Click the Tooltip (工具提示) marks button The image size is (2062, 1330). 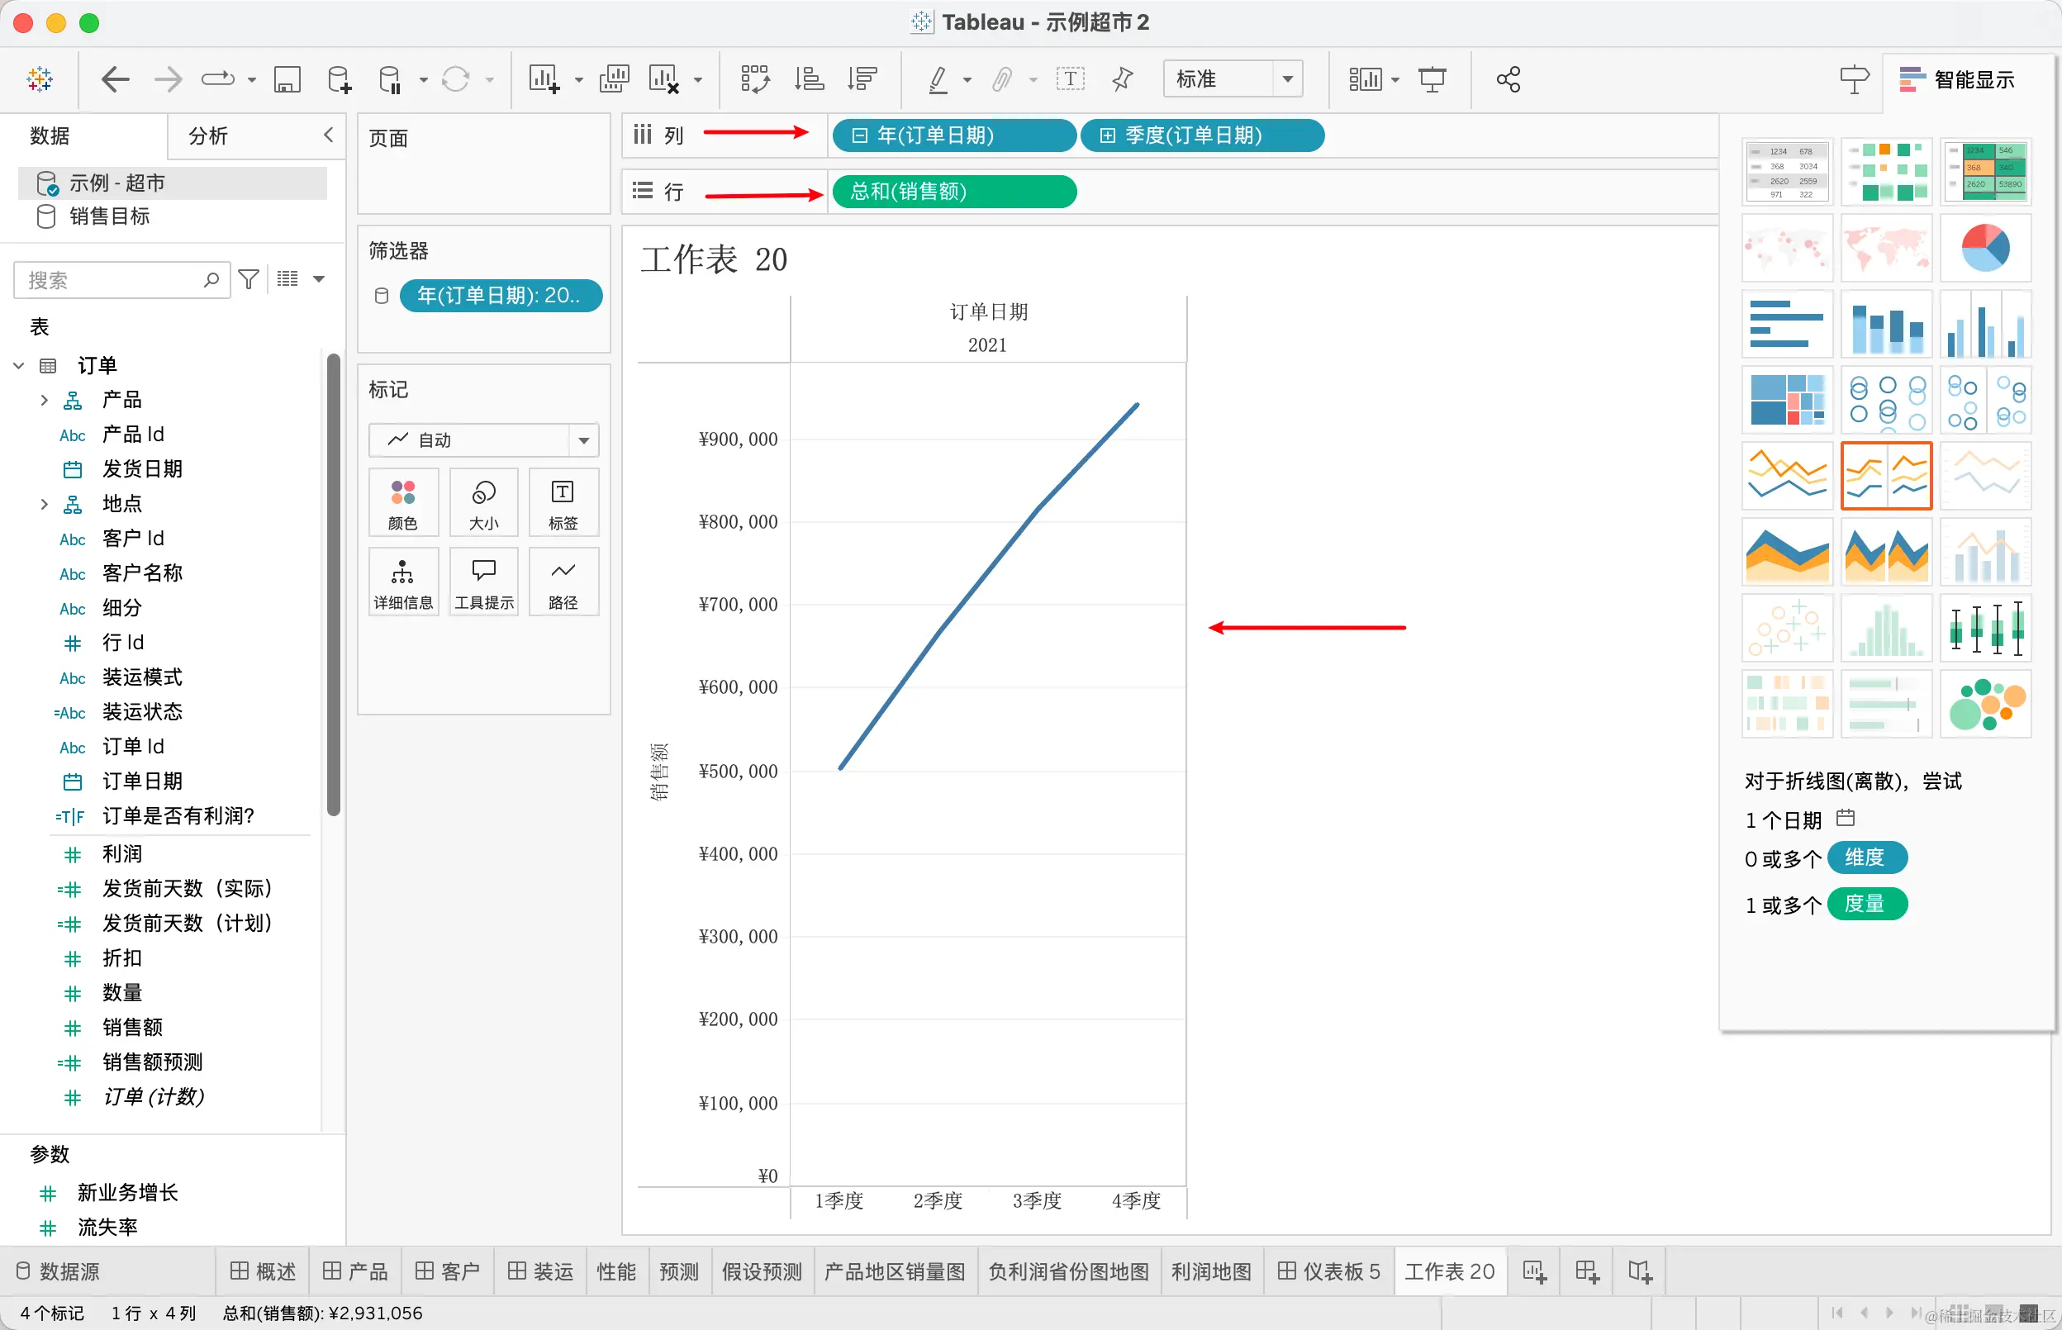click(x=483, y=582)
